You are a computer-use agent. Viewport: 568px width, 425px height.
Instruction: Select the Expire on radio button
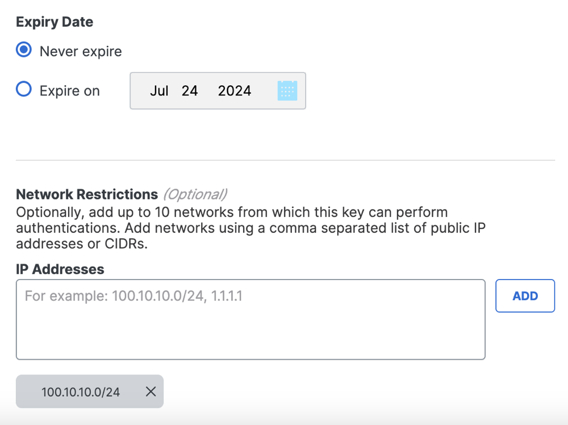pyautogui.click(x=24, y=89)
